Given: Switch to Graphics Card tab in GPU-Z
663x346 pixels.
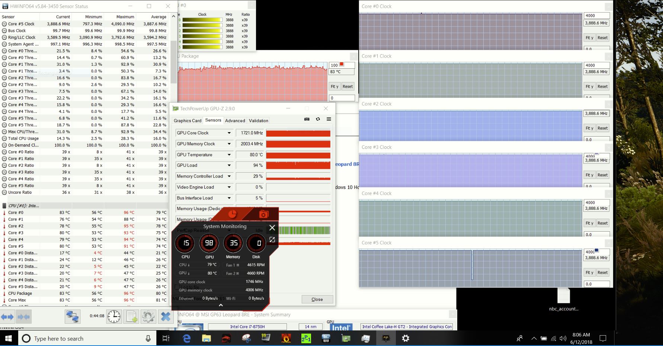Looking at the screenshot, I should coord(188,121).
